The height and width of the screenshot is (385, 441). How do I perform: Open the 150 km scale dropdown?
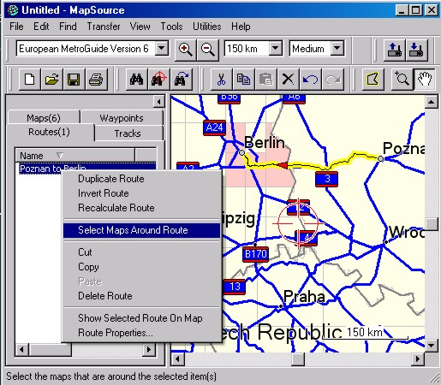click(x=276, y=48)
